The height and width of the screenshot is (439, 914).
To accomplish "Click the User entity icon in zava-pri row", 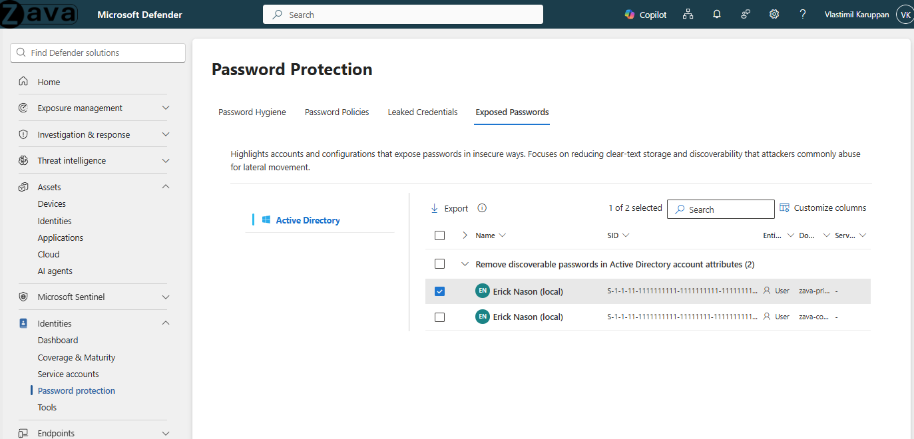I will (767, 291).
